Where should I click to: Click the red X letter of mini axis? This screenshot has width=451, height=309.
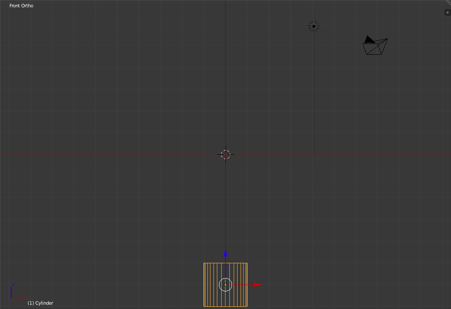click(24, 296)
